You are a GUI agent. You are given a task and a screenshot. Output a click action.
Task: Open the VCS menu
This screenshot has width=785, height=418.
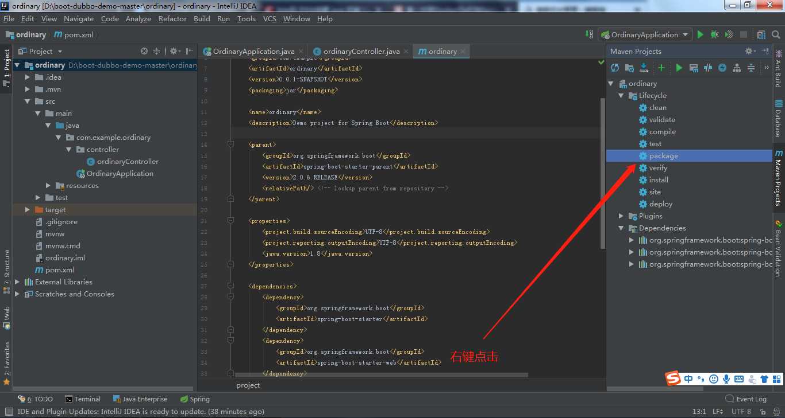click(x=270, y=19)
